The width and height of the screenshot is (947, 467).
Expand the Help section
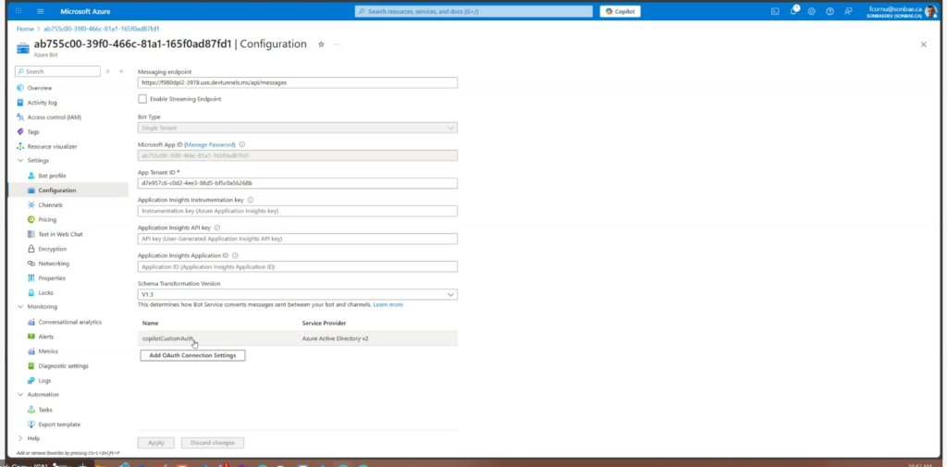coord(20,438)
